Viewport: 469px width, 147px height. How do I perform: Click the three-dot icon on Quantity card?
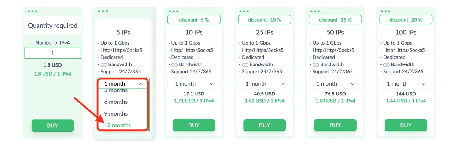(32, 11)
